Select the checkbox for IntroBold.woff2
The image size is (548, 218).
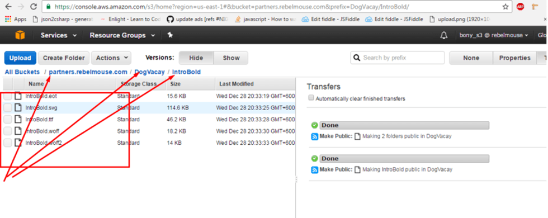click(x=8, y=143)
